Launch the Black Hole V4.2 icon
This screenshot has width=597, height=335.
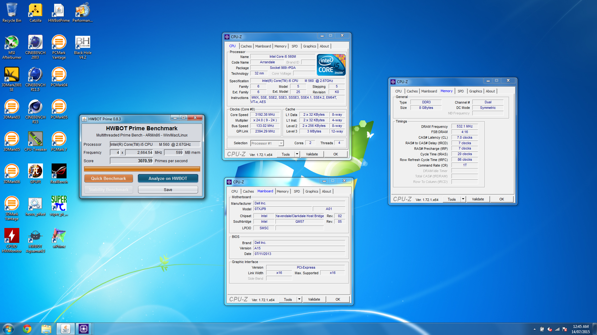coord(83,47)
